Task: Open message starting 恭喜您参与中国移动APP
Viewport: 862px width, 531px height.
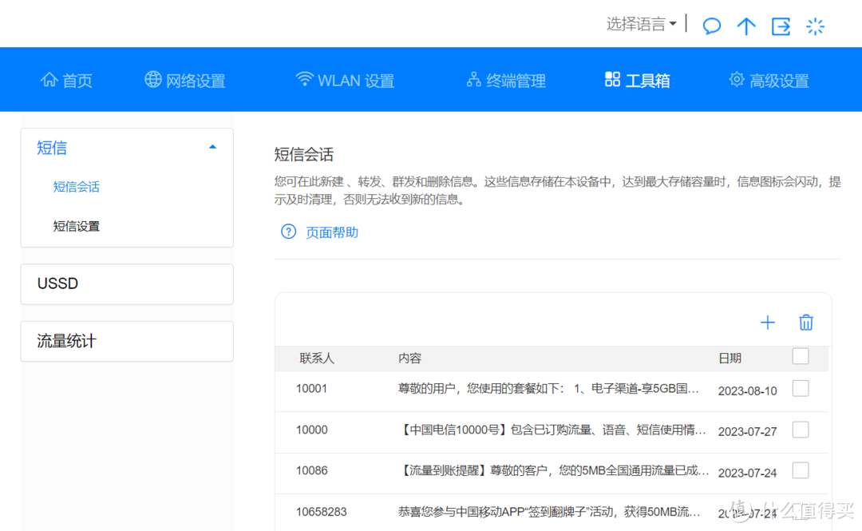Action: coord(549,512)
